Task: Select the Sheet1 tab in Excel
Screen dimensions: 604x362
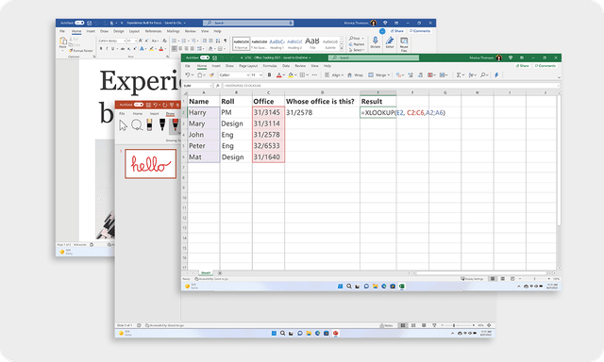Action: 206,272
